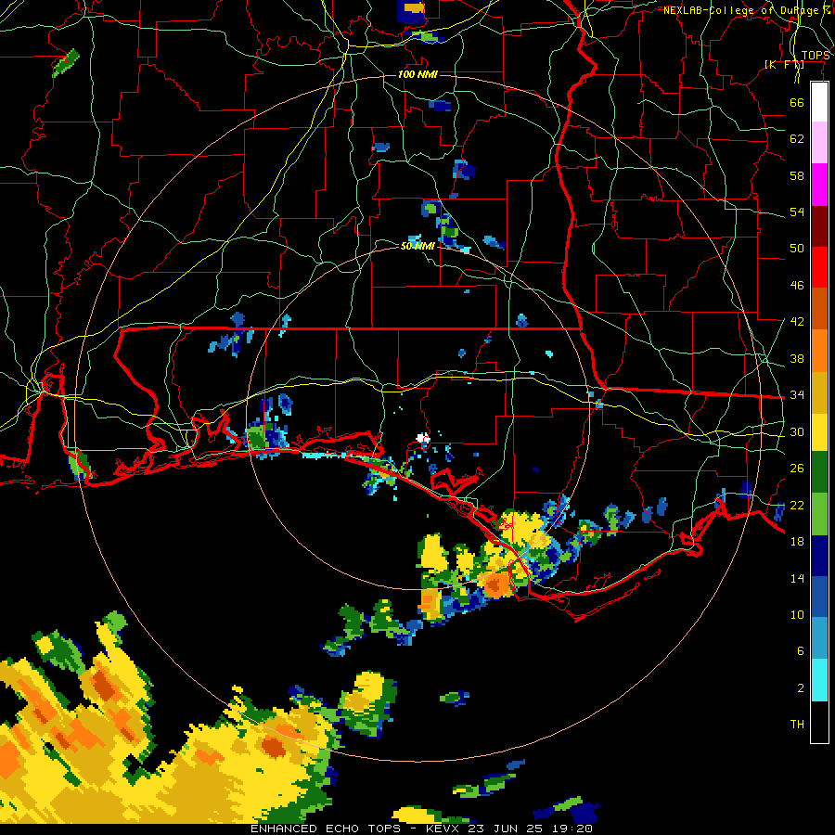The height and width of the screenshot is (835, 835).
Task: Click the 34 value on the legend
Action: 797,395
